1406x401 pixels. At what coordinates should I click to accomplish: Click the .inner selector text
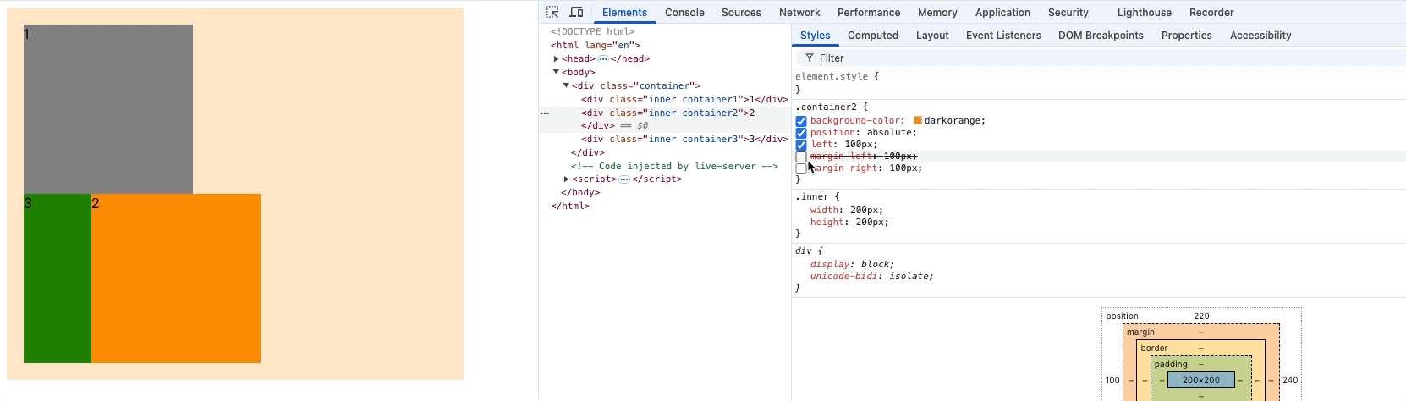tap(811, 197)
